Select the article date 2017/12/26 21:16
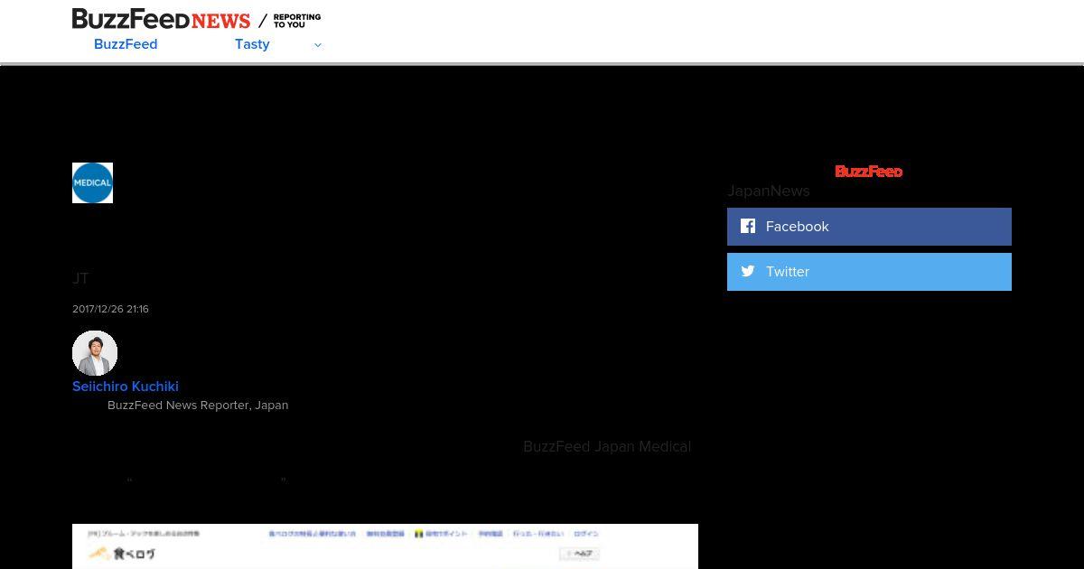 click(110, 309)
